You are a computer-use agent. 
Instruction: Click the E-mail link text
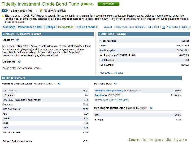point(155,27)
